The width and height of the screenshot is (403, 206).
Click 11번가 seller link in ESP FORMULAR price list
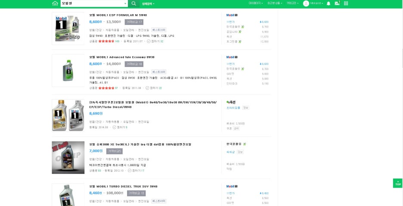[230, 22]
